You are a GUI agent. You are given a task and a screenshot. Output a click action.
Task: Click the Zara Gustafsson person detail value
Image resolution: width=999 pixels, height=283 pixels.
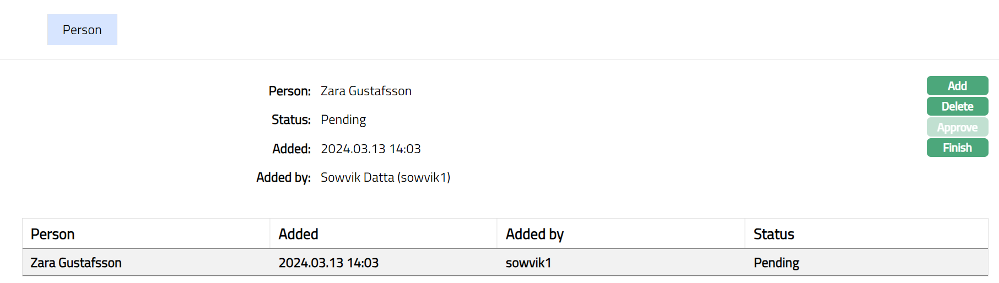tap(366, 91)
